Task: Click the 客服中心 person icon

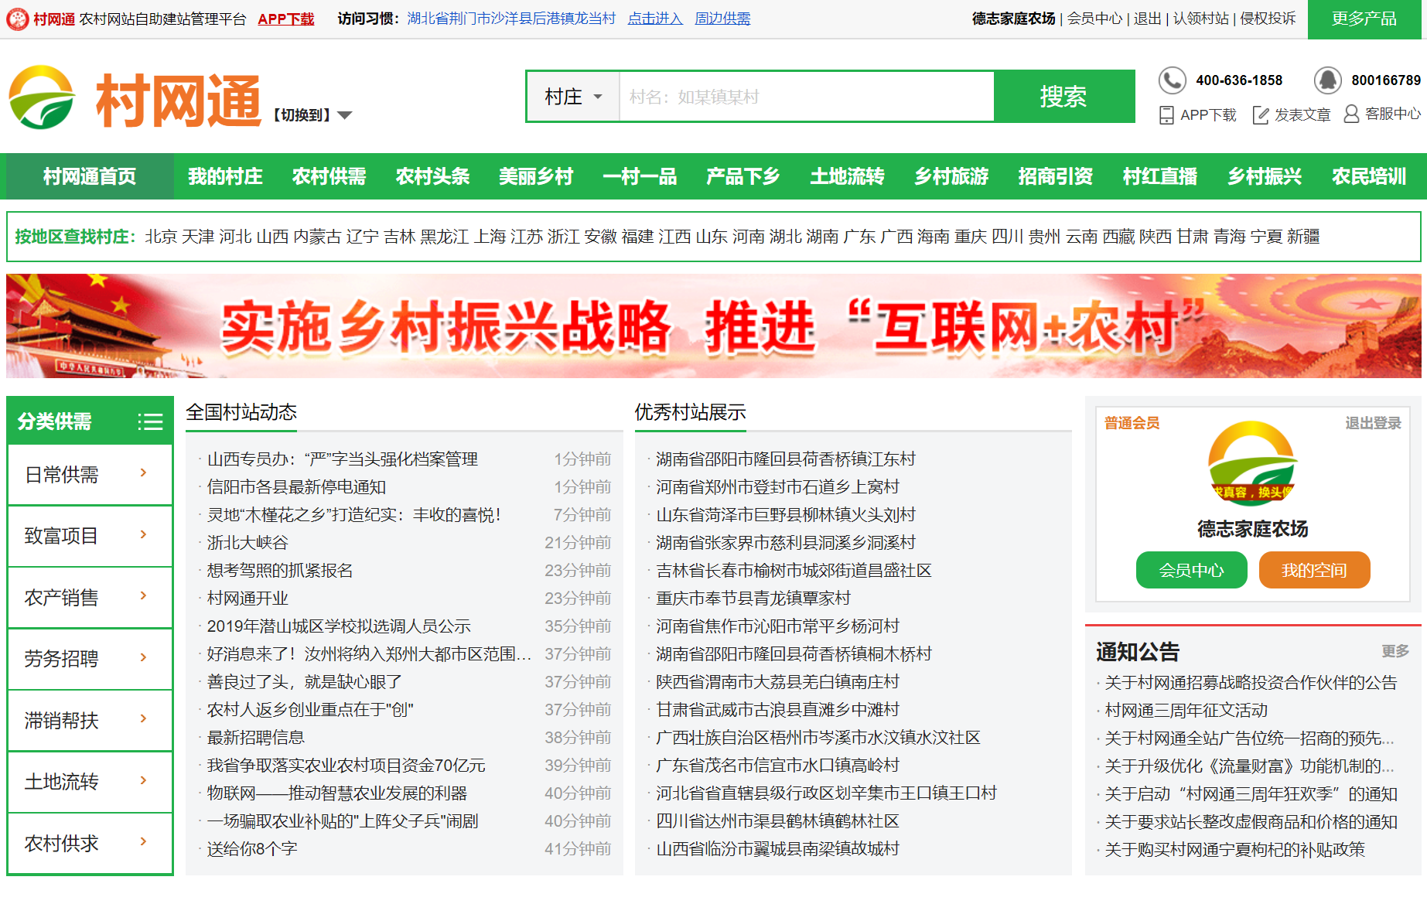Action: point(1351,114)
